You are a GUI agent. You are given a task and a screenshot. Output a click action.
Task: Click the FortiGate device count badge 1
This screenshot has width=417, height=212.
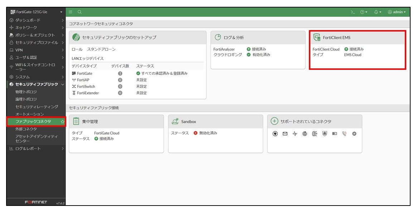120,73
